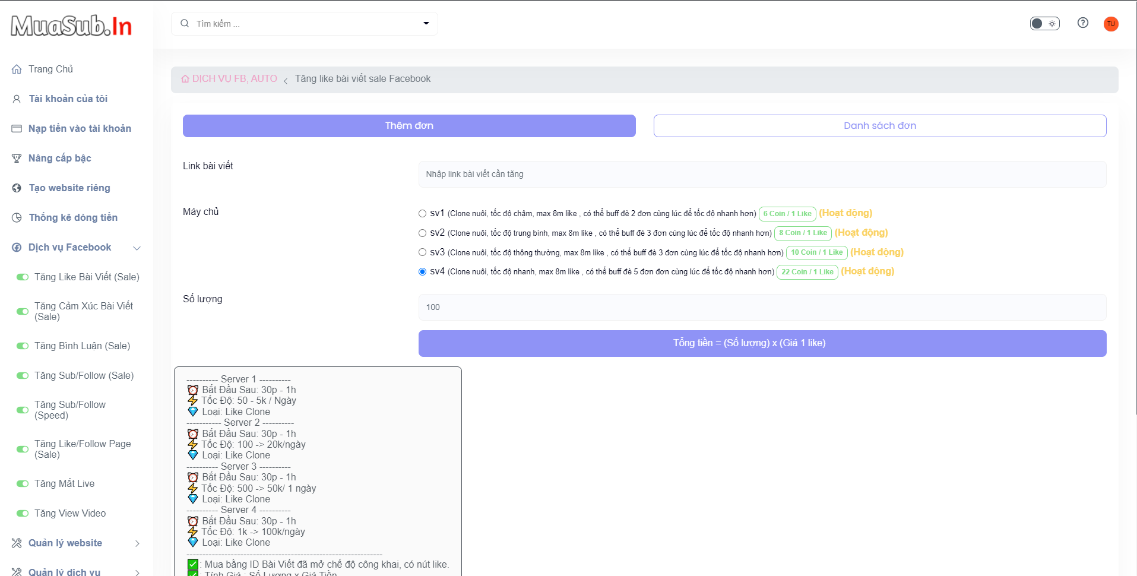Click the search magnifier icon
This screenshot has height=576, width=1137.
pos(185,23)
